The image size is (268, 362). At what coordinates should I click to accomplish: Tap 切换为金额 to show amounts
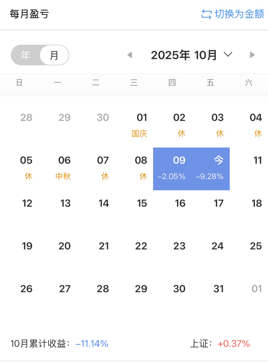tap(239, 14)
